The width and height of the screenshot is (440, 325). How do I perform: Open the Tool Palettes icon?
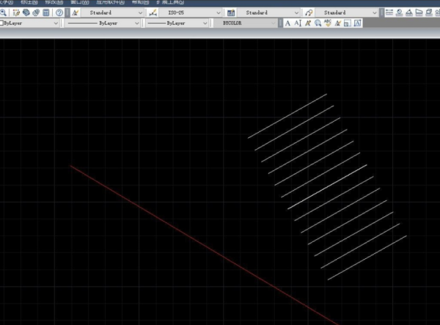(x=36, y=12)
